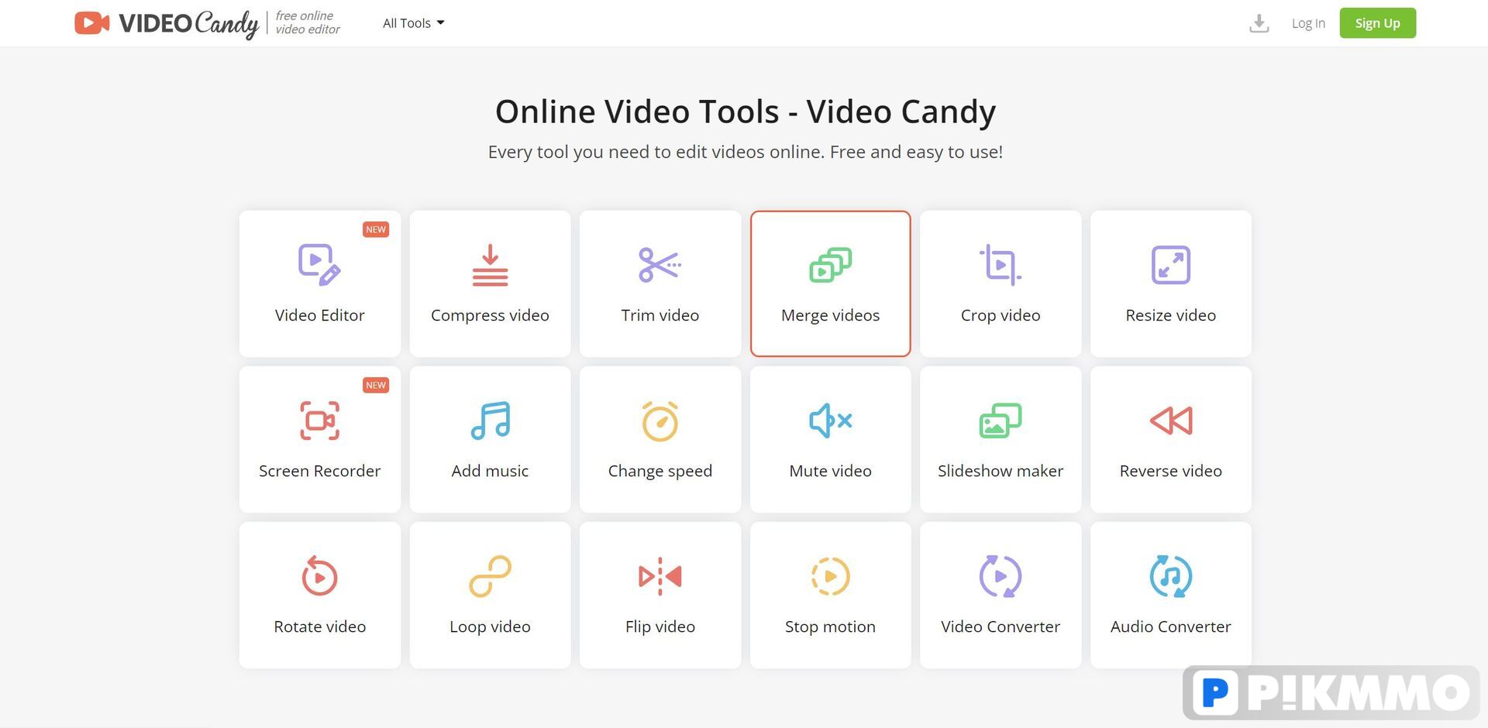
Task: Choose the Resize video label
Action: [1170, 315]
